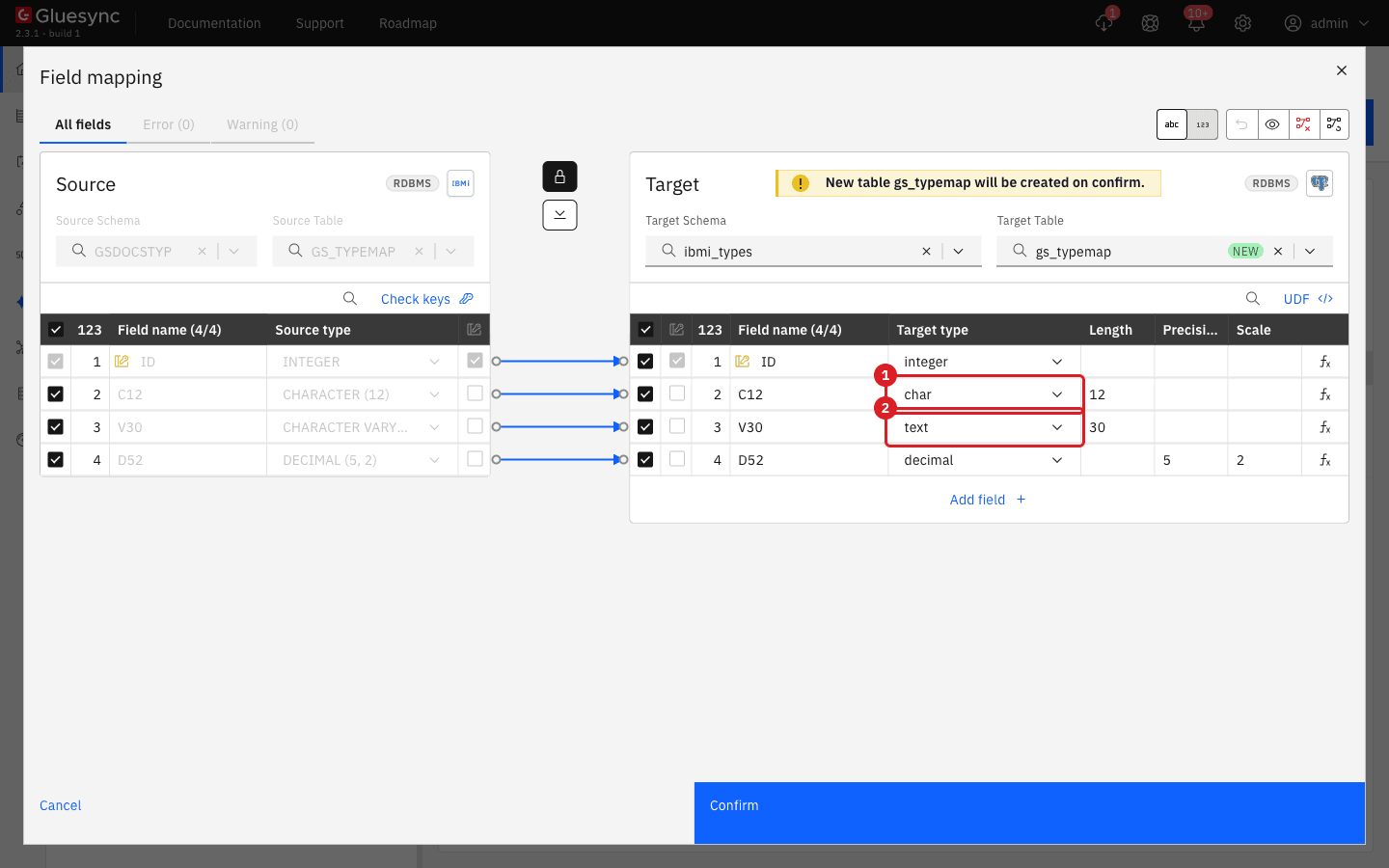Screen dimensions: 1389x868
Task: Click Cancel link
Action: point(61,805)
